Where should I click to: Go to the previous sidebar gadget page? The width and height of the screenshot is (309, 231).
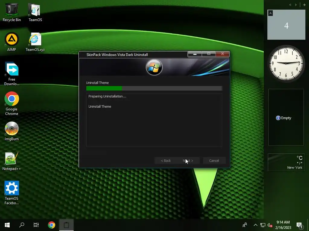290,5
